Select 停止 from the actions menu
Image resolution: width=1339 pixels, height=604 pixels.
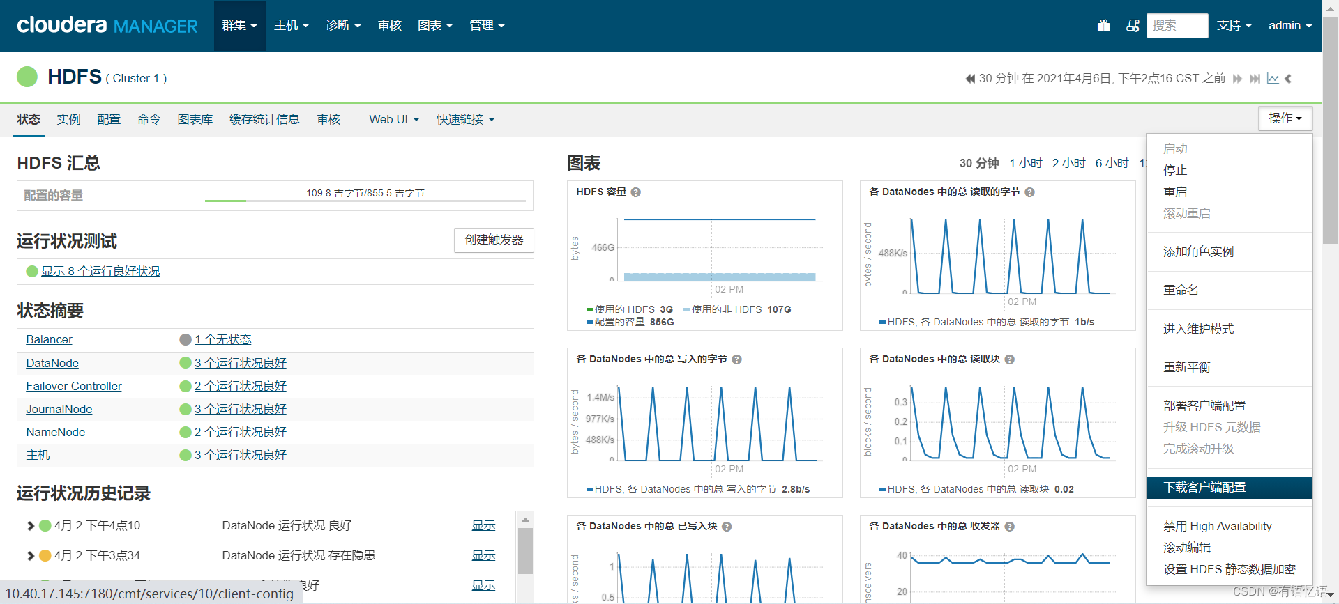pyautogui.click(x=1230, y=170)
